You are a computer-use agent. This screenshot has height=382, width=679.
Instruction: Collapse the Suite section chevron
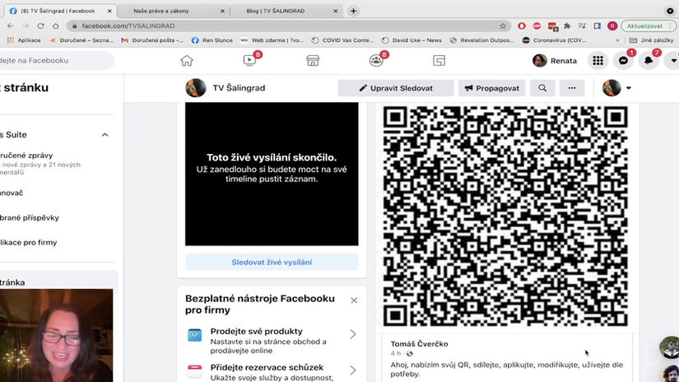tap(105, 135)
